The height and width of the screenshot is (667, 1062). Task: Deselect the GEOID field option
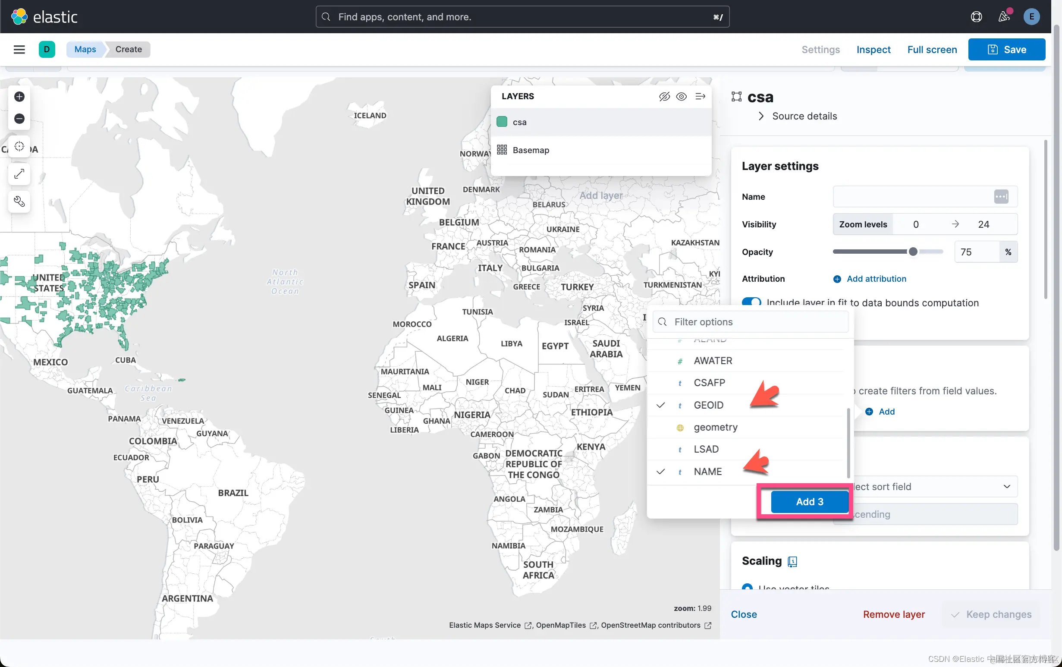[x=708, y=405]
